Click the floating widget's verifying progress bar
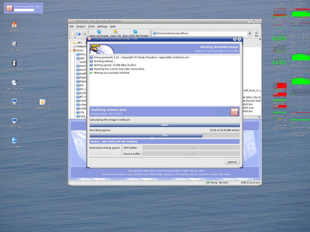This screenshot has height=232, width=310. [28, 10]
